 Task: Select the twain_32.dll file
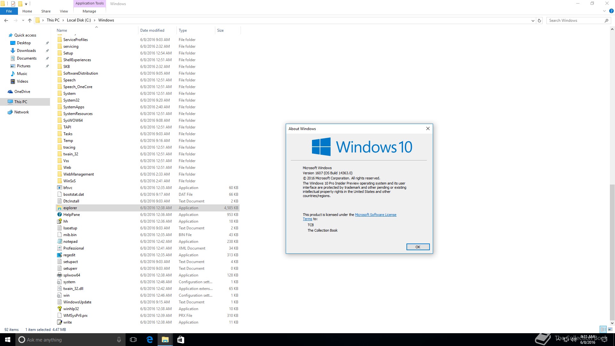148,289
